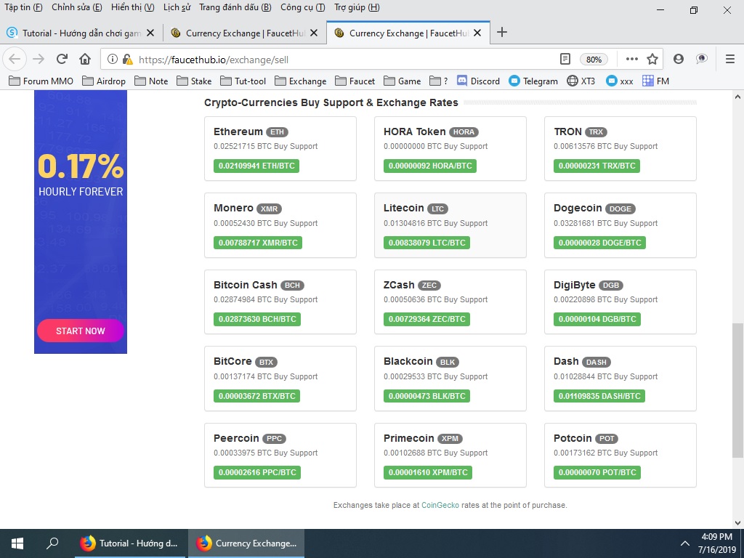Show hidden system tray icons
Screen dimensions: 744x558
point(684,543)
